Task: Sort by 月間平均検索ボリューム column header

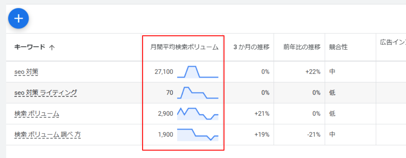Action: pos(184,47)
